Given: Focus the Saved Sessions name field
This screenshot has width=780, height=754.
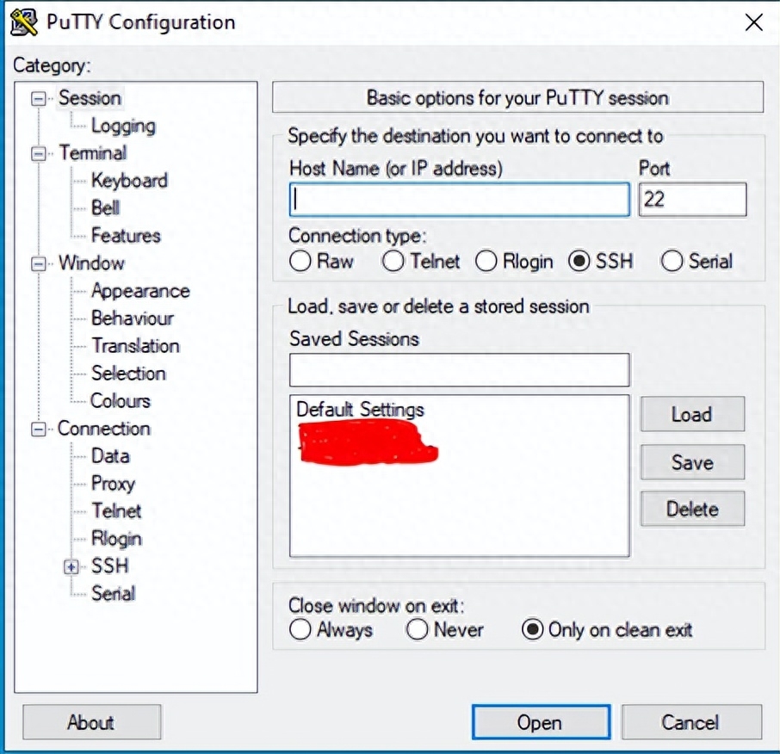Looking at the screenshot, I should click(x=459, y=370).
